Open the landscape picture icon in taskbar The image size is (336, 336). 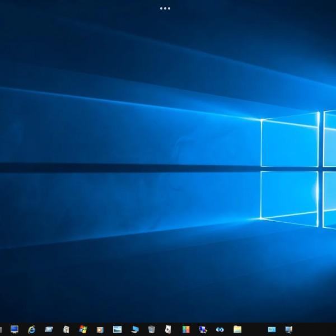pyautogui.click(x=117, y=329)
